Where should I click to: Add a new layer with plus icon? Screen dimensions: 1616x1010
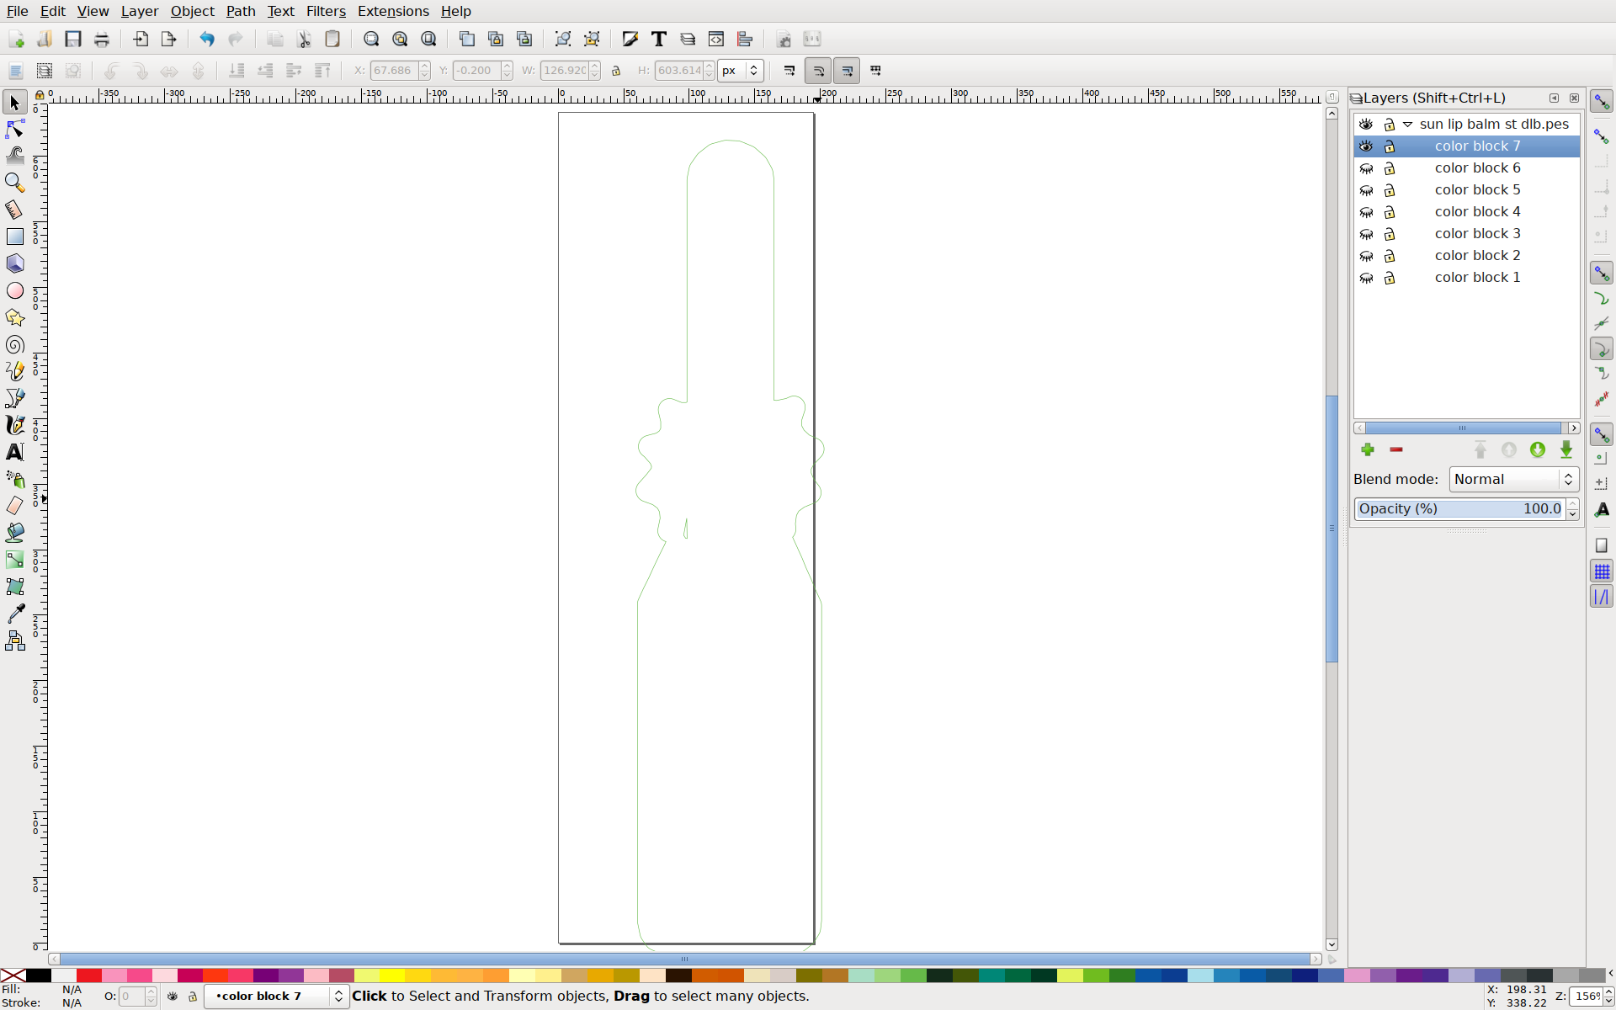click(1368, 450)
